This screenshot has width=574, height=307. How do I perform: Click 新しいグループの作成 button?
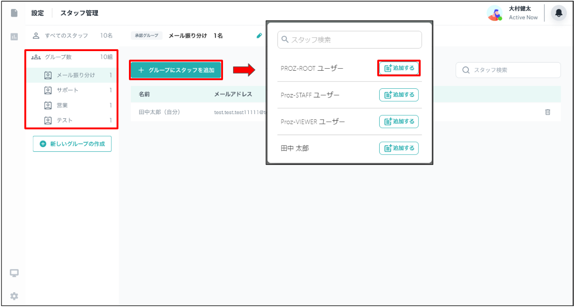[72, 144]
